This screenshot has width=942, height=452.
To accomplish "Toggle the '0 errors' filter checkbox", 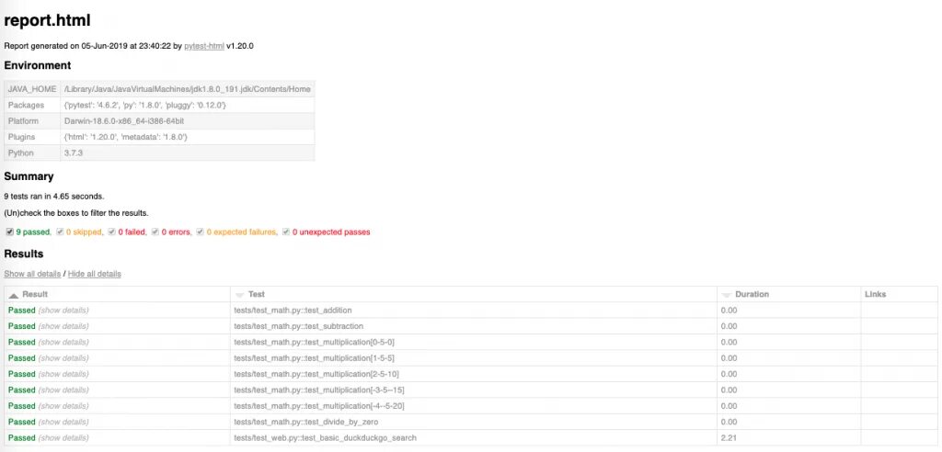I will (155, 232).
